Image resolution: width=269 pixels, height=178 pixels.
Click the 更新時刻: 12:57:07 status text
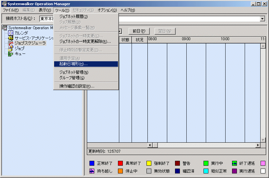coord(104,151)
